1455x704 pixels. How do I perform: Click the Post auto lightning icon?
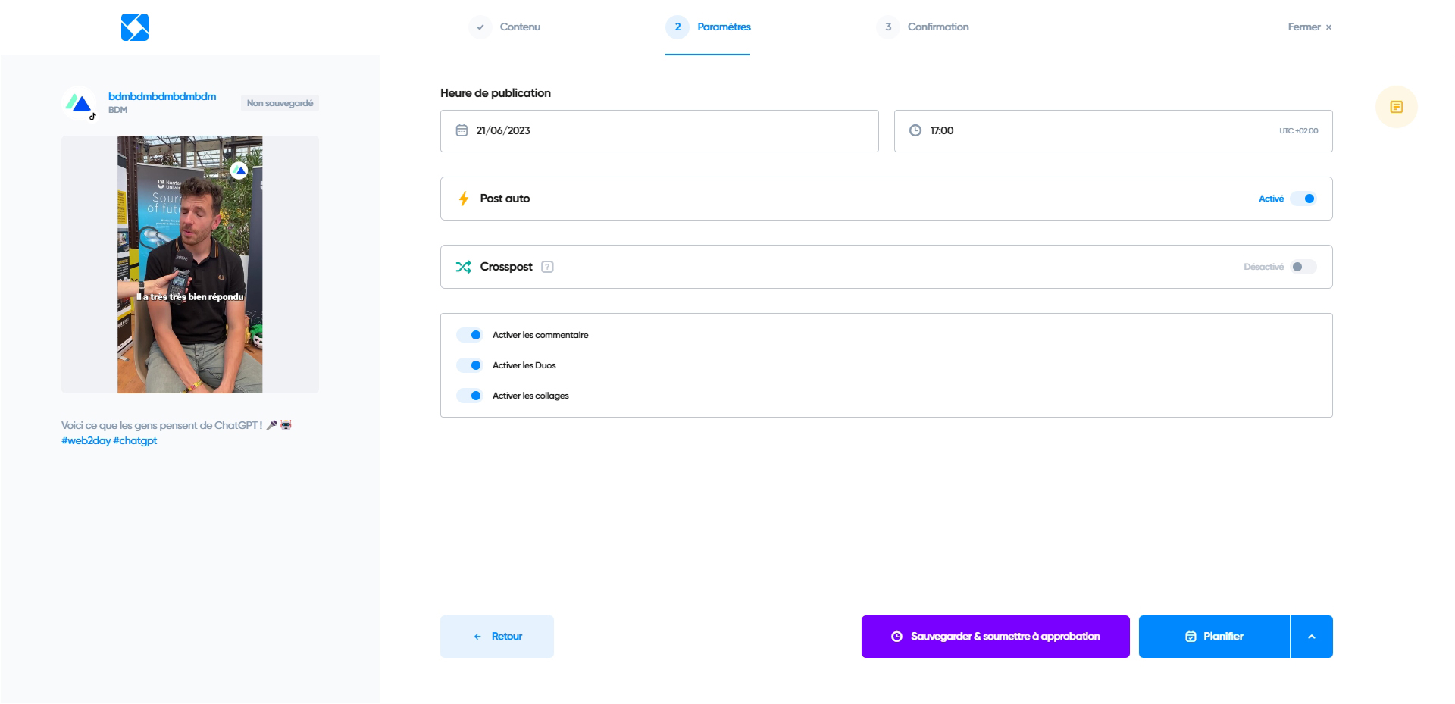(464, 199)
